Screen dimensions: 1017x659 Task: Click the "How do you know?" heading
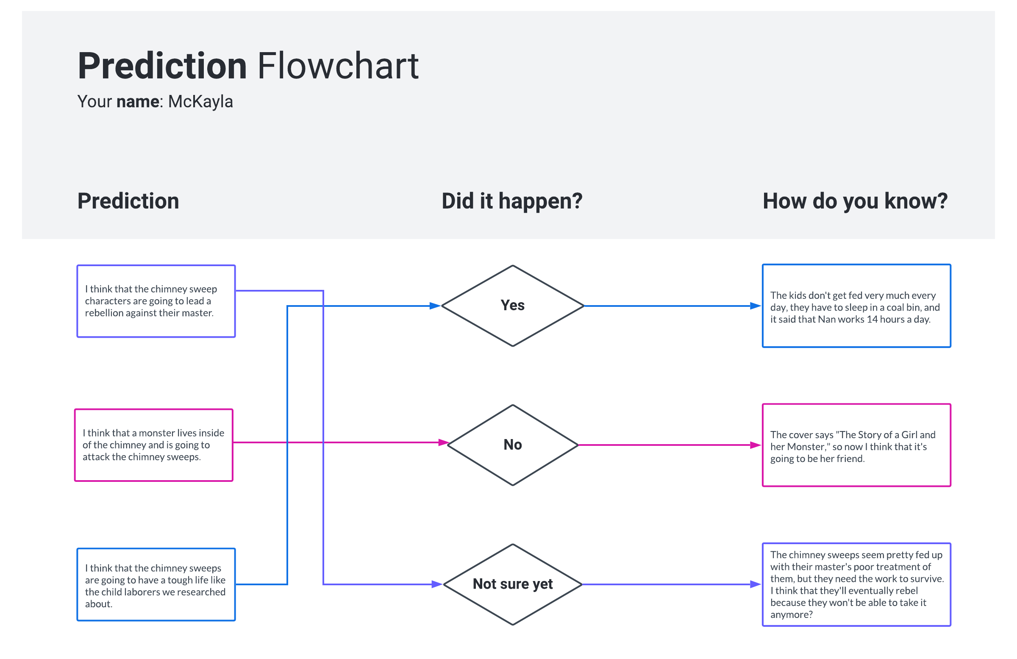coord(855,201)
